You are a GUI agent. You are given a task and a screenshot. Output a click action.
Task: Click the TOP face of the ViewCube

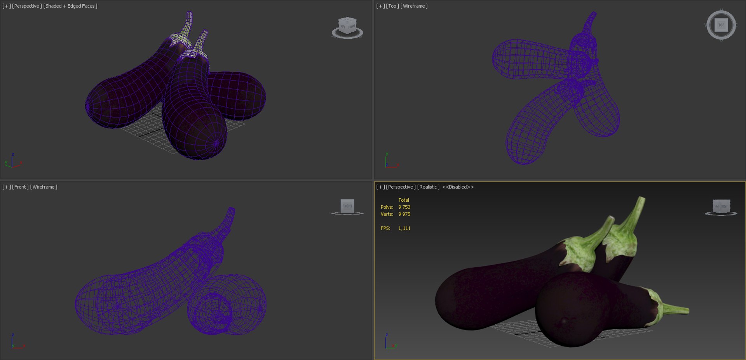pos(721,25)
